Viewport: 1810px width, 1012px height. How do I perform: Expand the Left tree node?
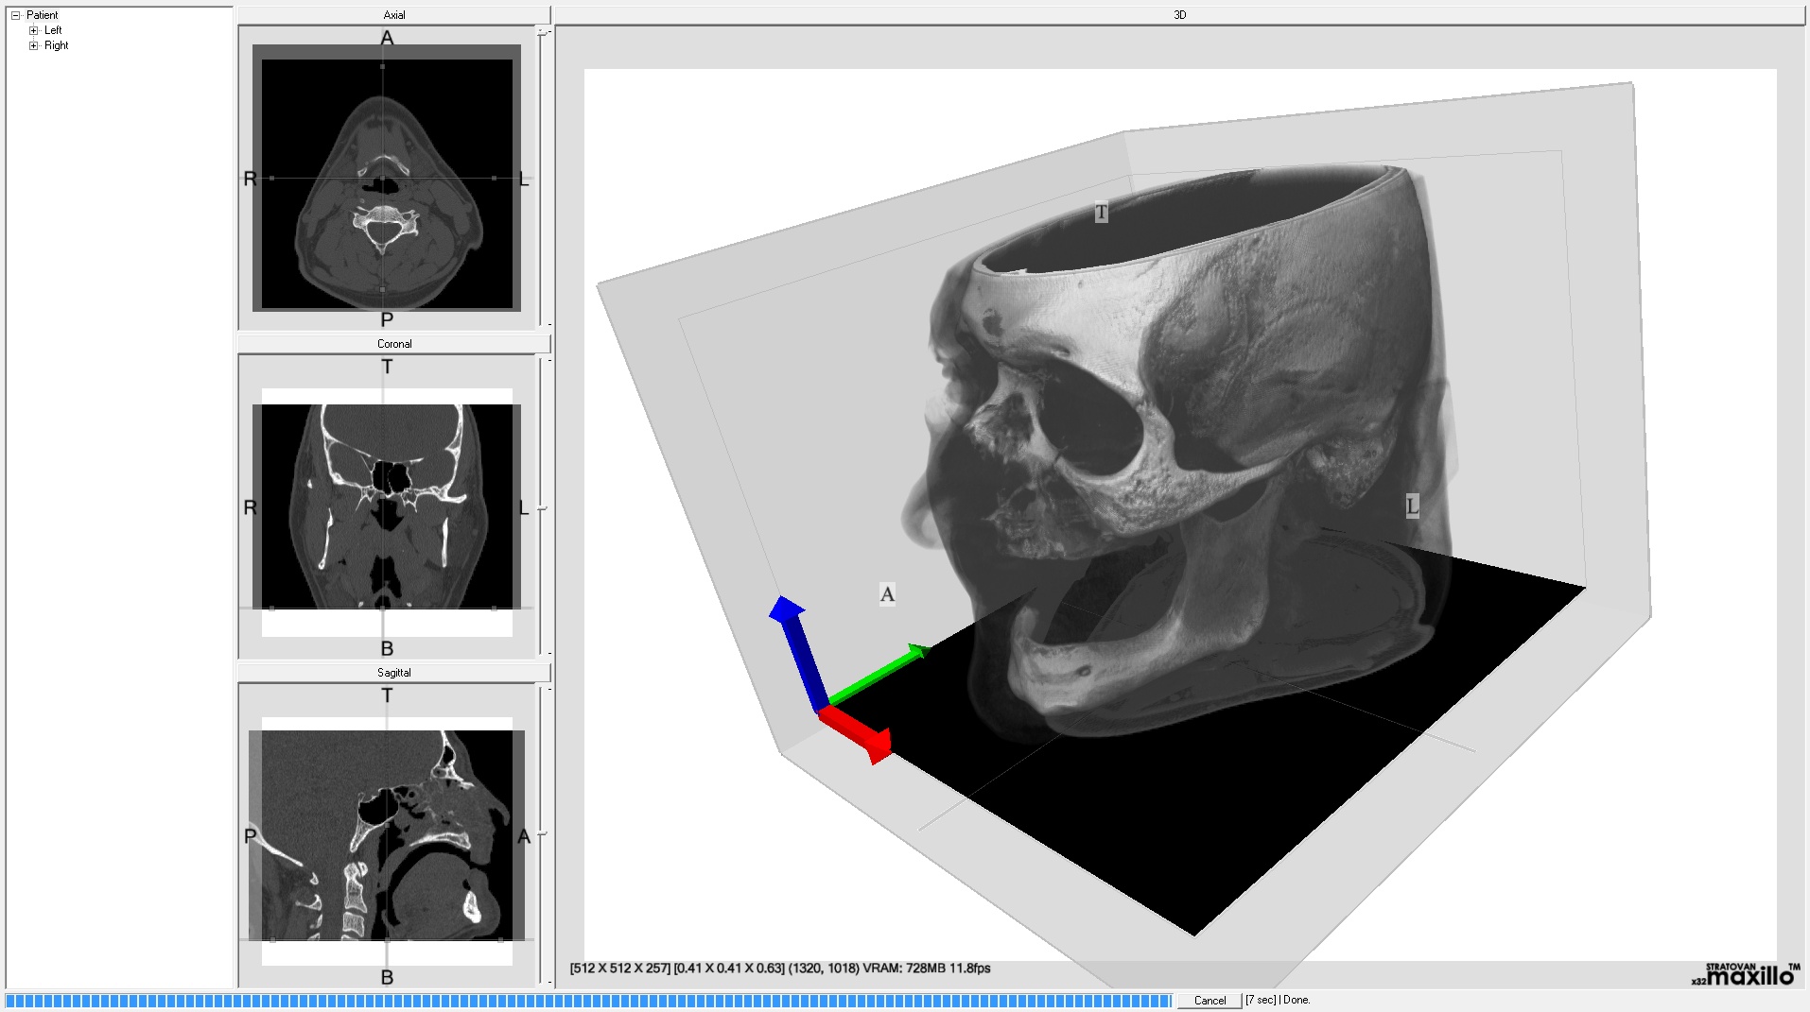[34, 30]
